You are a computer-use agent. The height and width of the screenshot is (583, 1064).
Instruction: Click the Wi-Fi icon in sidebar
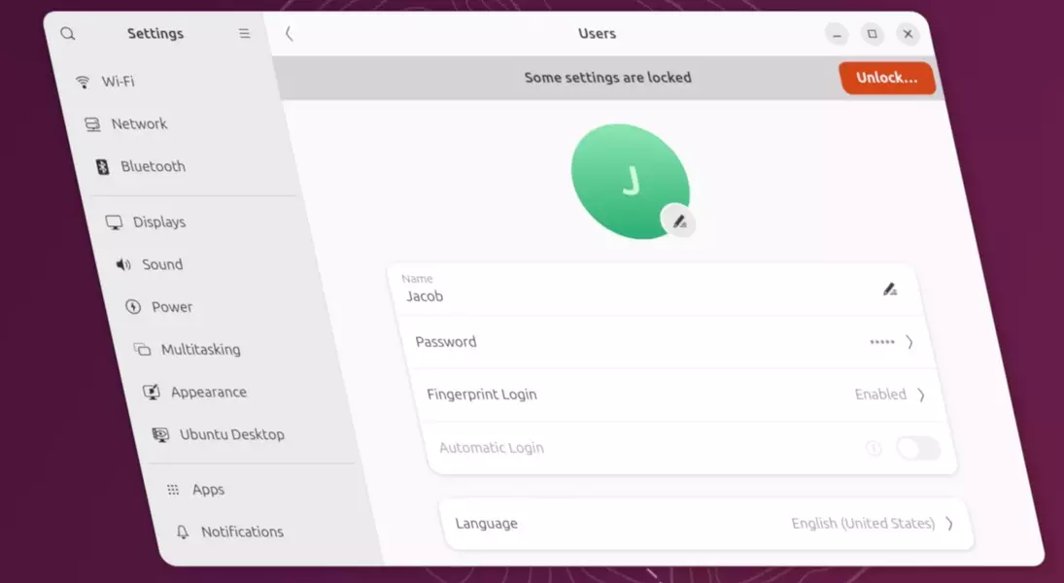pos(84,83)
